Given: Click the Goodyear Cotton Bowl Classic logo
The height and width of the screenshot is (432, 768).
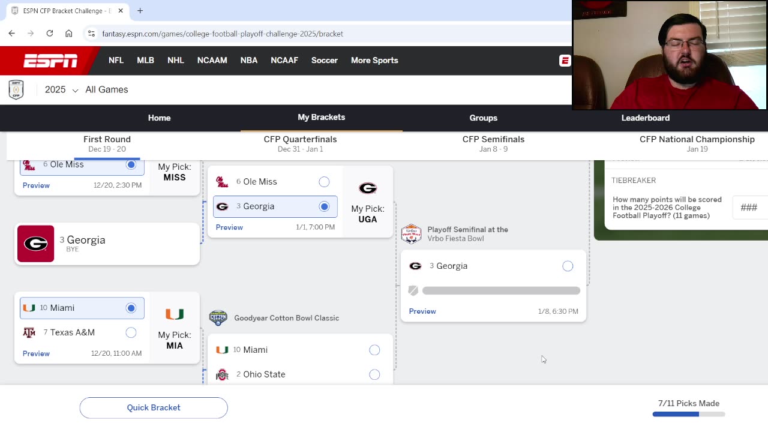Looking at the screenshot, I should [x=218, y=318].
